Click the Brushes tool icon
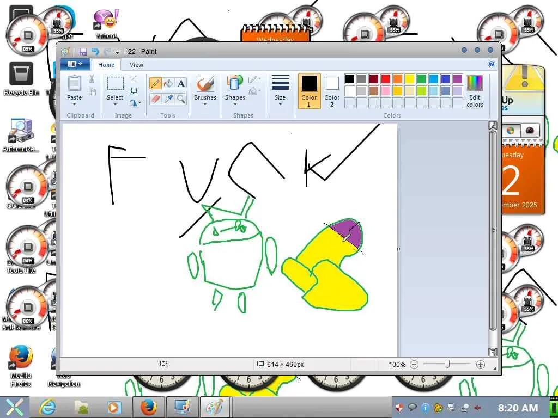The width and height of the screenshot is (558, 418). pyautogui.click(x=205, y=83)
